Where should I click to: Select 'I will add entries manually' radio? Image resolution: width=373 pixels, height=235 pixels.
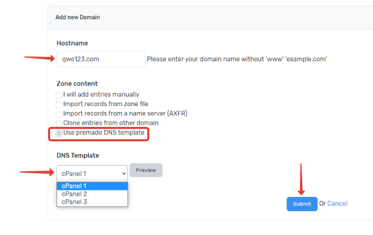point(60,94)
